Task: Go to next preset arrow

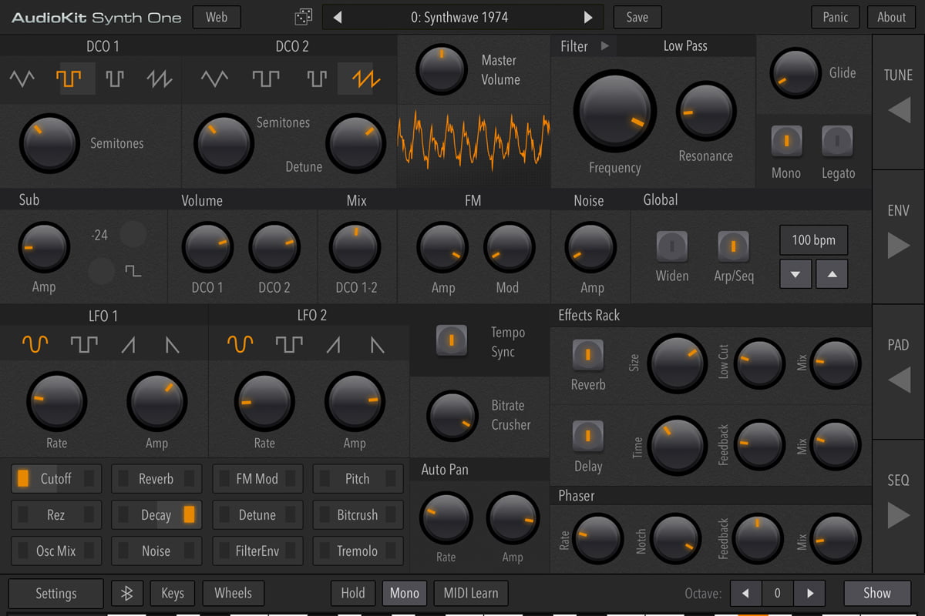Action: [588, 17]
